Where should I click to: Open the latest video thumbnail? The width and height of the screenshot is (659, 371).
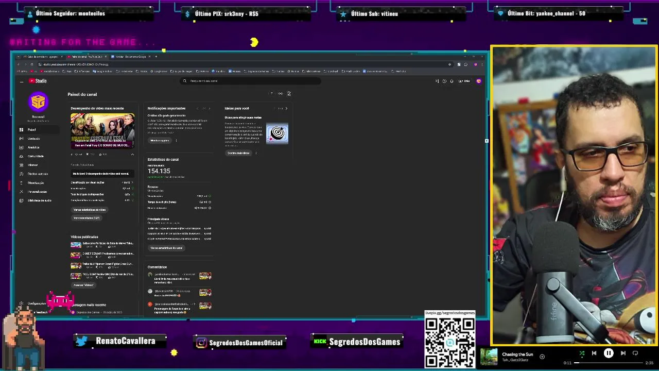[102, 130]
